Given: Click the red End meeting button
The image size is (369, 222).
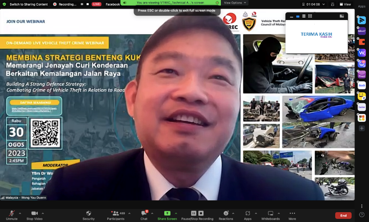Looking at the screenshot, I should coord(343,215).
